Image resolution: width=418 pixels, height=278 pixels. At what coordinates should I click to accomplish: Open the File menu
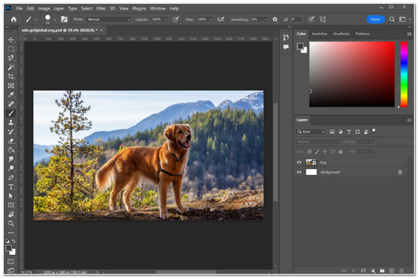(20, 8)
